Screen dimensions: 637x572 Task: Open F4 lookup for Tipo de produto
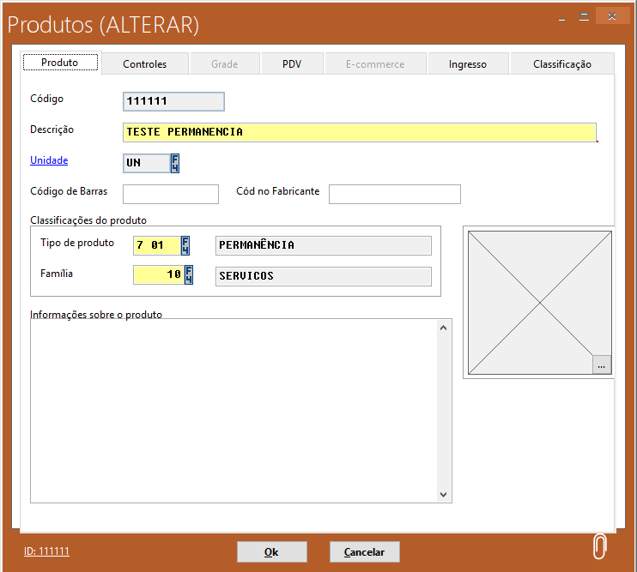coord(186,245)
